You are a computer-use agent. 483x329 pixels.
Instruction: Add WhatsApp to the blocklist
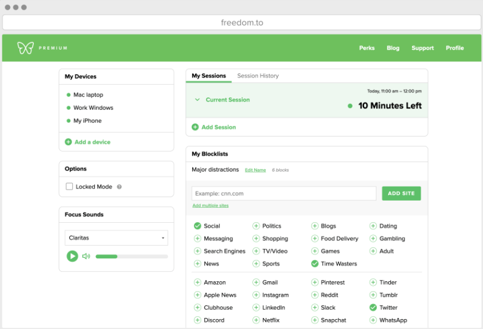(373, 320)
